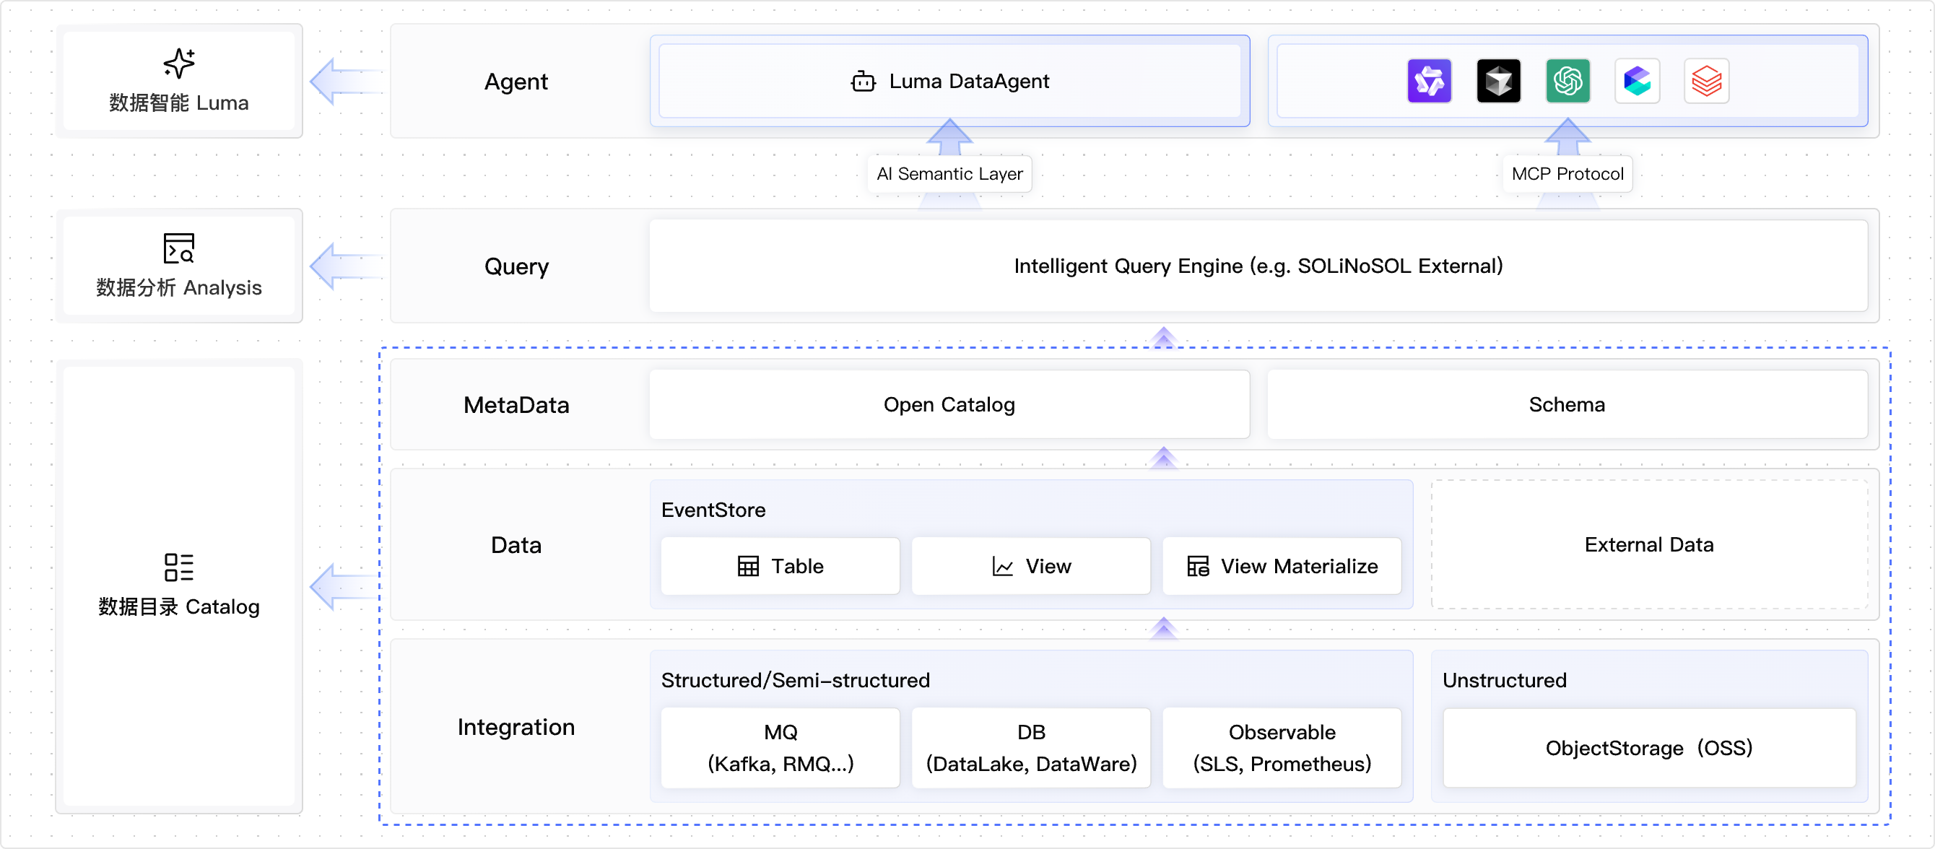Image resolution: width=1935 pixels, height=849 pixels.
Task: Select the MQ (Kafka, RMQ...) box
Action: [x=780, y=748]
